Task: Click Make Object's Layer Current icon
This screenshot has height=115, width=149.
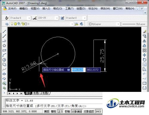Action: 76,24
